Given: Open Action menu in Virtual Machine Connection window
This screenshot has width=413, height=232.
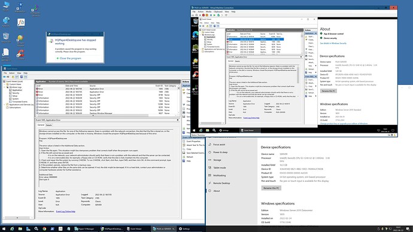Looking at the screenshot, I should [201, 12].
